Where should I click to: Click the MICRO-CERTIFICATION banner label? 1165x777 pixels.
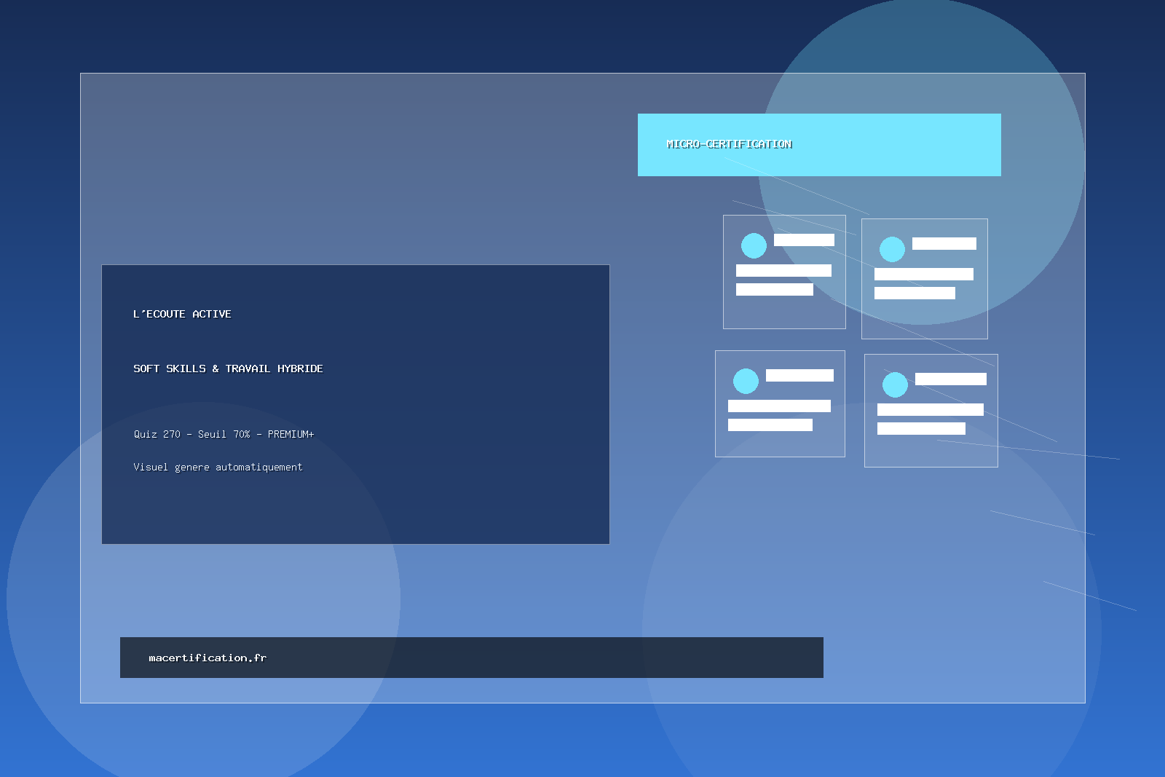point(729,144)
